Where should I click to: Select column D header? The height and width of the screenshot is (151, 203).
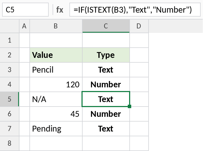point(139,26)
